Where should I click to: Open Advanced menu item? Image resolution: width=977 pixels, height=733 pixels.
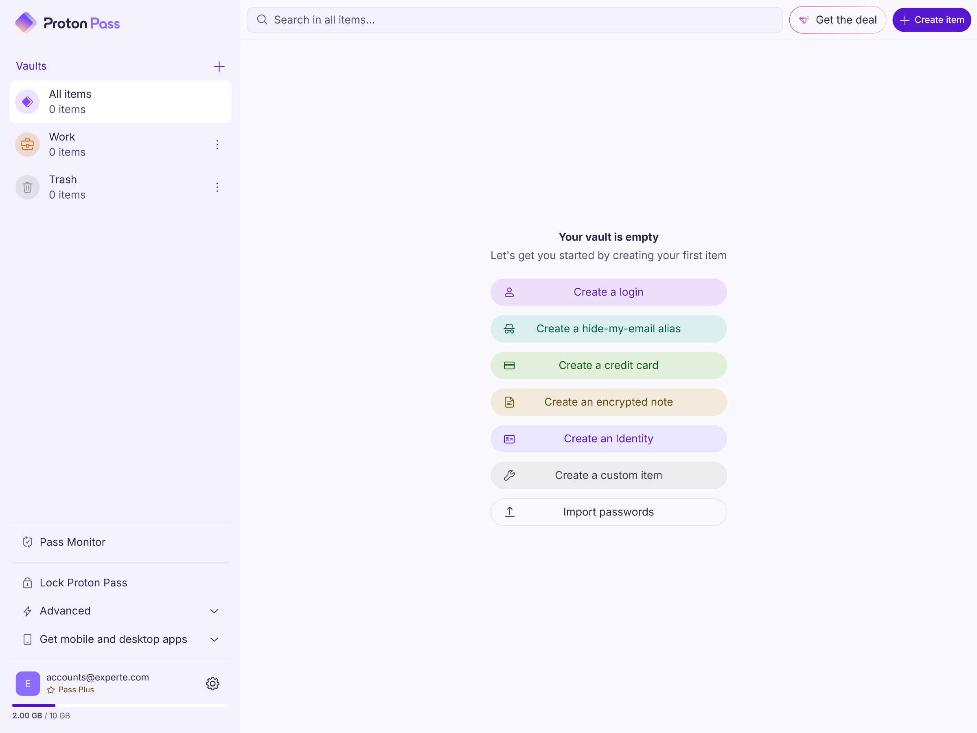[120, 611]
